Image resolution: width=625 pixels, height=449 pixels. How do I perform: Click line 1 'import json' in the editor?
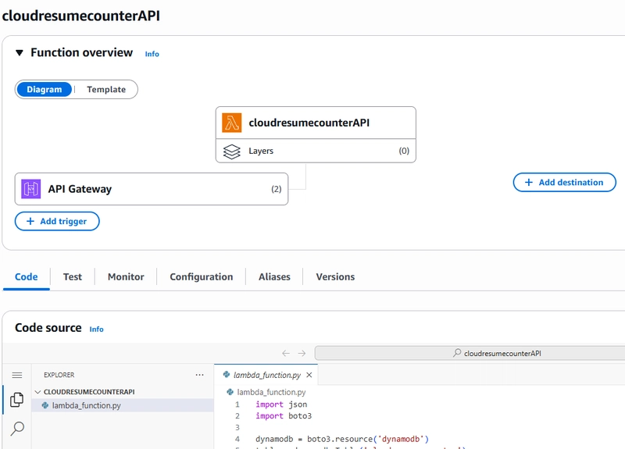[x=281, y=404]
